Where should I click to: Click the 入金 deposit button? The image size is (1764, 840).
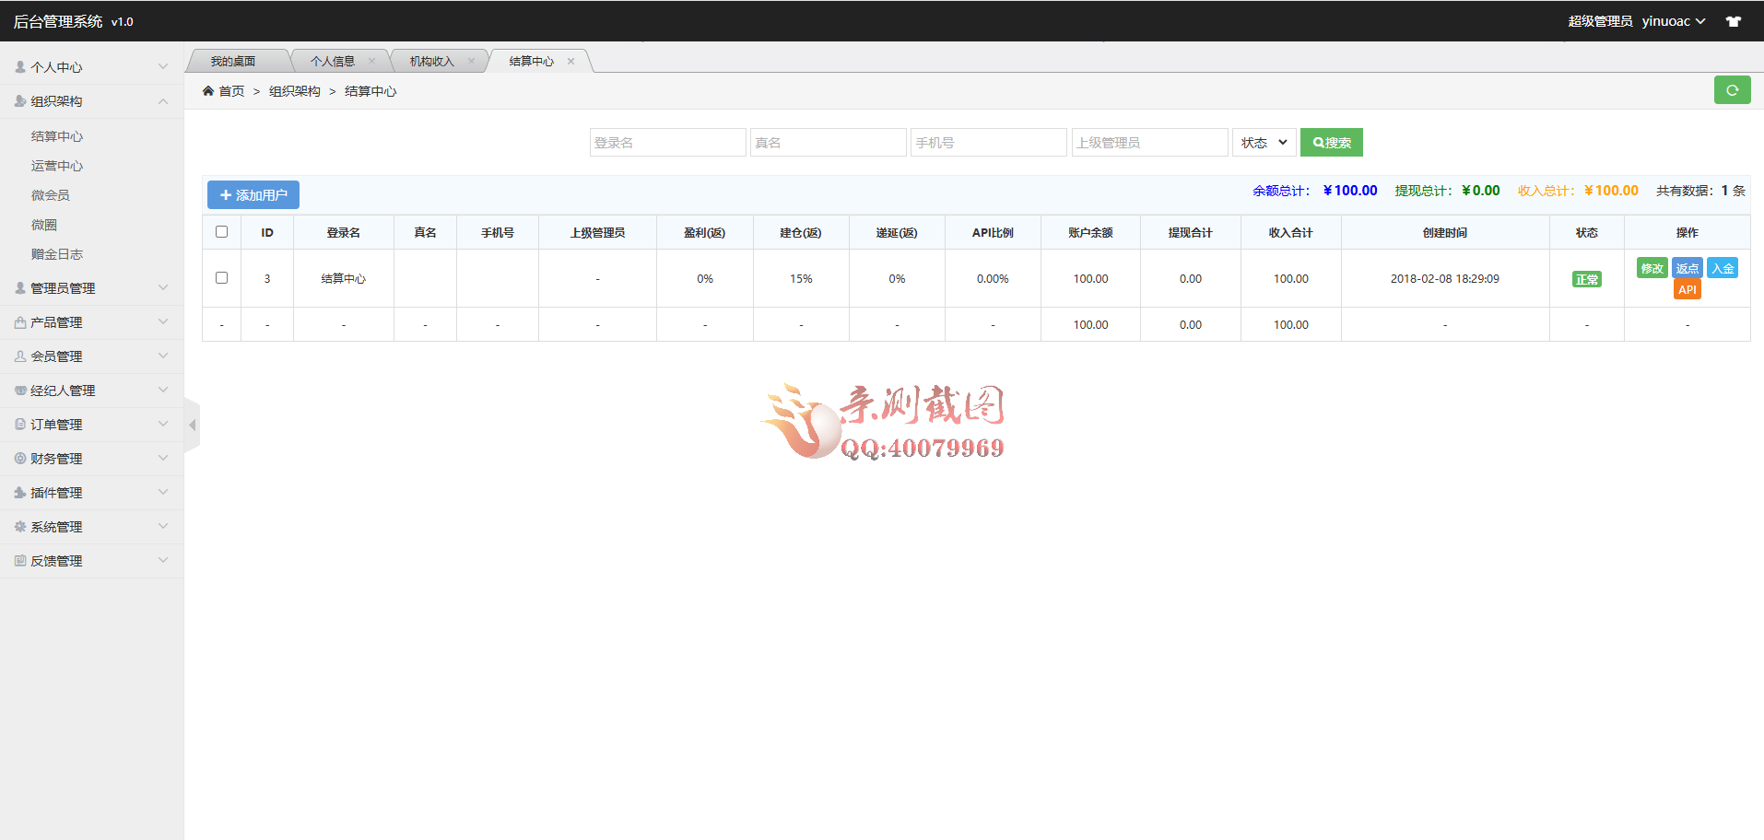[x=1722, y=268]
